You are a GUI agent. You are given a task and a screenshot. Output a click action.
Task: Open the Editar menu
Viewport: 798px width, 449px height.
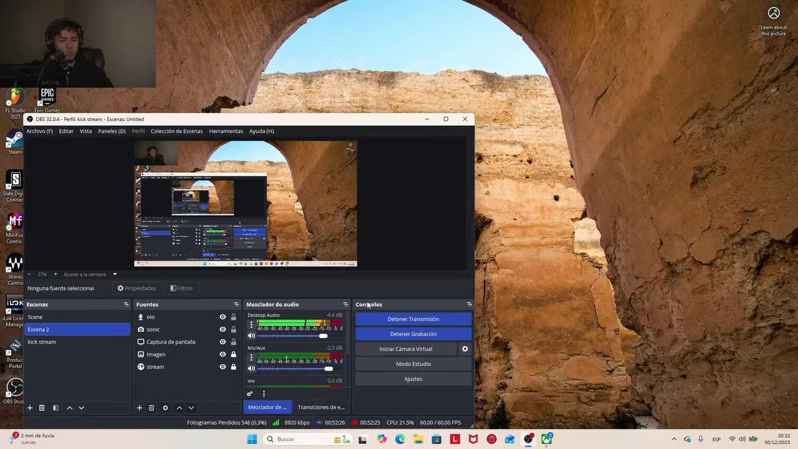[x=66, y=131]
